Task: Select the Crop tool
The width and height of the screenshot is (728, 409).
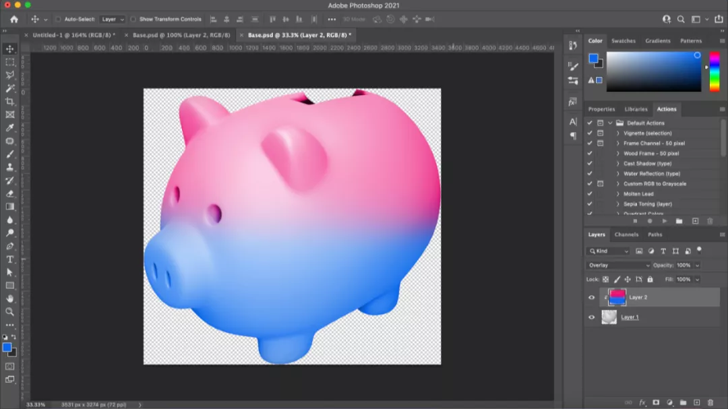Action: [10, 101]
